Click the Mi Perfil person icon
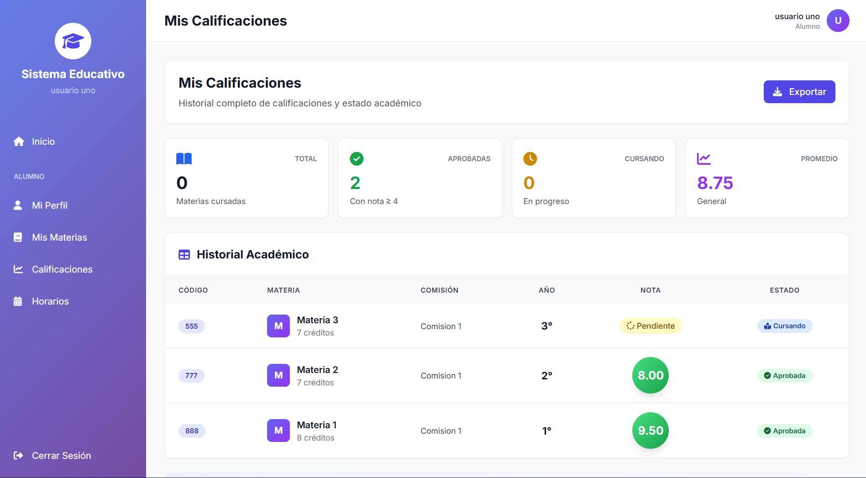This screenshot has height=478, width=866. [x=18, y=205]
